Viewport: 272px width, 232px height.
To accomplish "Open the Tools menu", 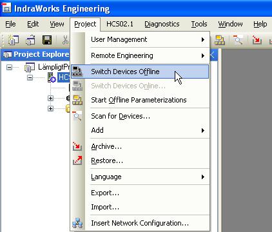I will click(199, 24).
